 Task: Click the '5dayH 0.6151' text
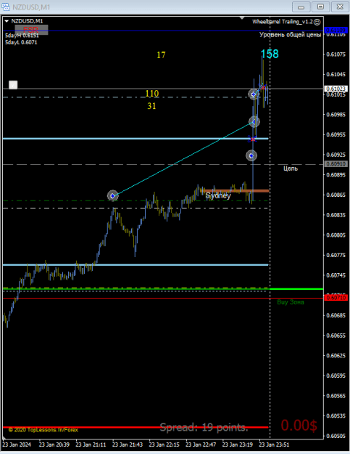pyautogui.click(x=22, y=36)
